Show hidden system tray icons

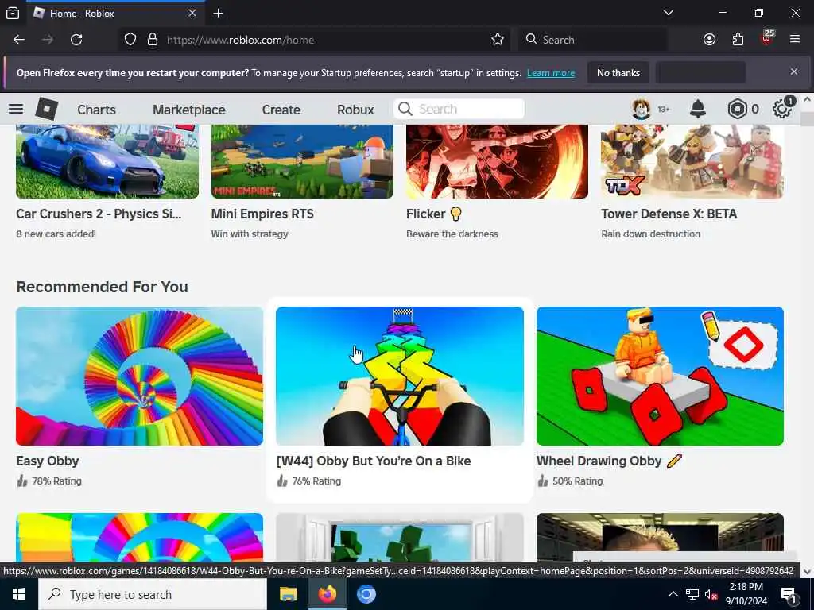click(673, 594)
